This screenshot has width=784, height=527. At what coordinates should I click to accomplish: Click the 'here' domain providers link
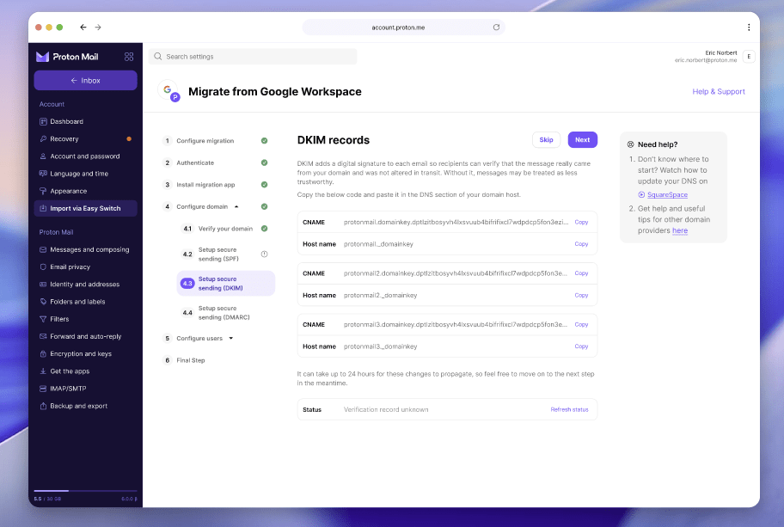679,230
